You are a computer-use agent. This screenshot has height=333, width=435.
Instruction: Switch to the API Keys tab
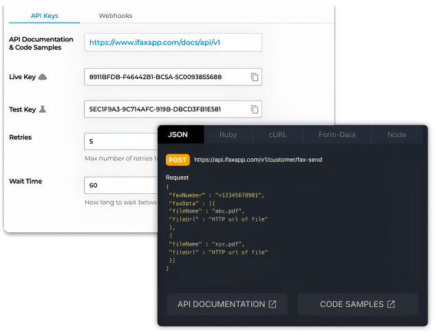[44, 16]
